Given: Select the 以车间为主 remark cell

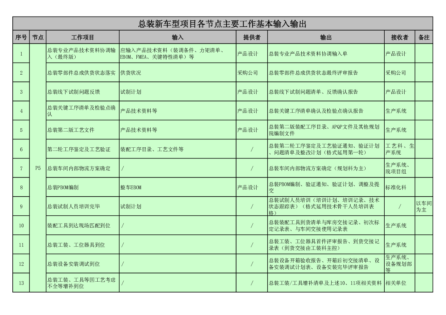Looking at the screenshot, I should pos(424,206).
